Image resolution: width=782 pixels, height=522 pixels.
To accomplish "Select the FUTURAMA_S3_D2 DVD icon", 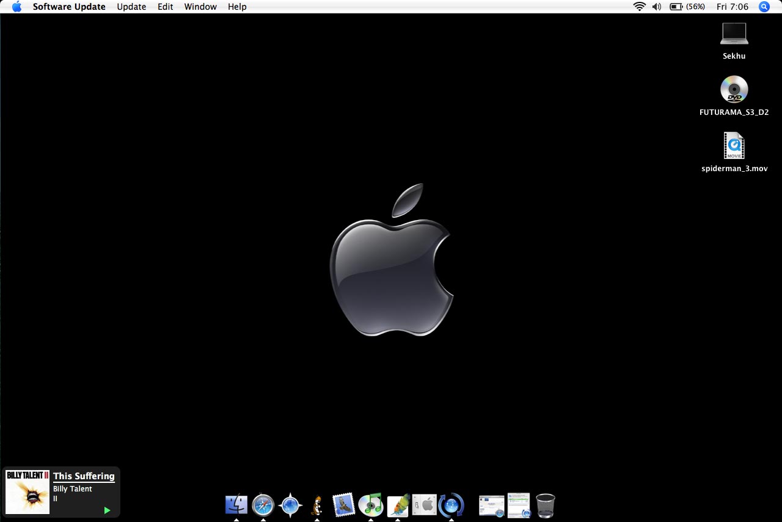I will point(734,90).
